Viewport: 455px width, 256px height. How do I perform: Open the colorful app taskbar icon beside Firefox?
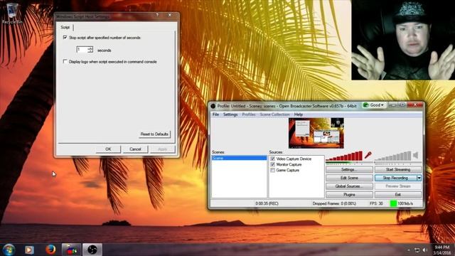71,250
